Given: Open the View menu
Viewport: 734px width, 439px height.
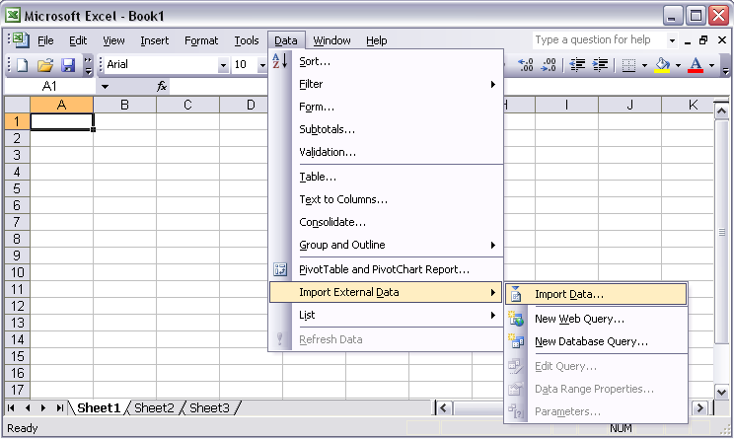Looking at the screenshot, I should pos(113,40).
